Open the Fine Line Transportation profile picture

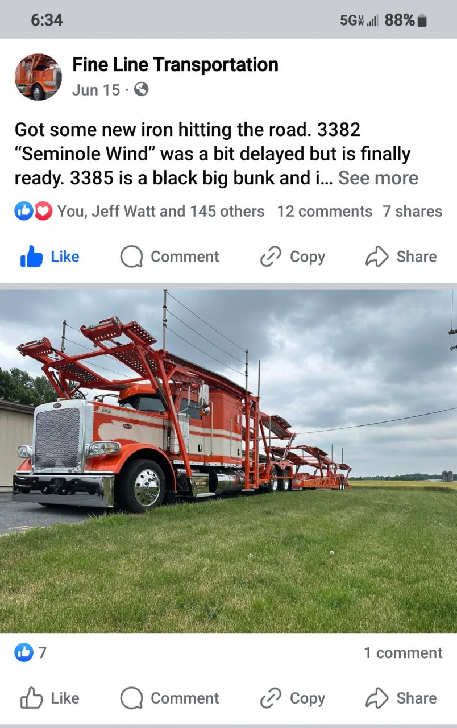pos(38,77)
